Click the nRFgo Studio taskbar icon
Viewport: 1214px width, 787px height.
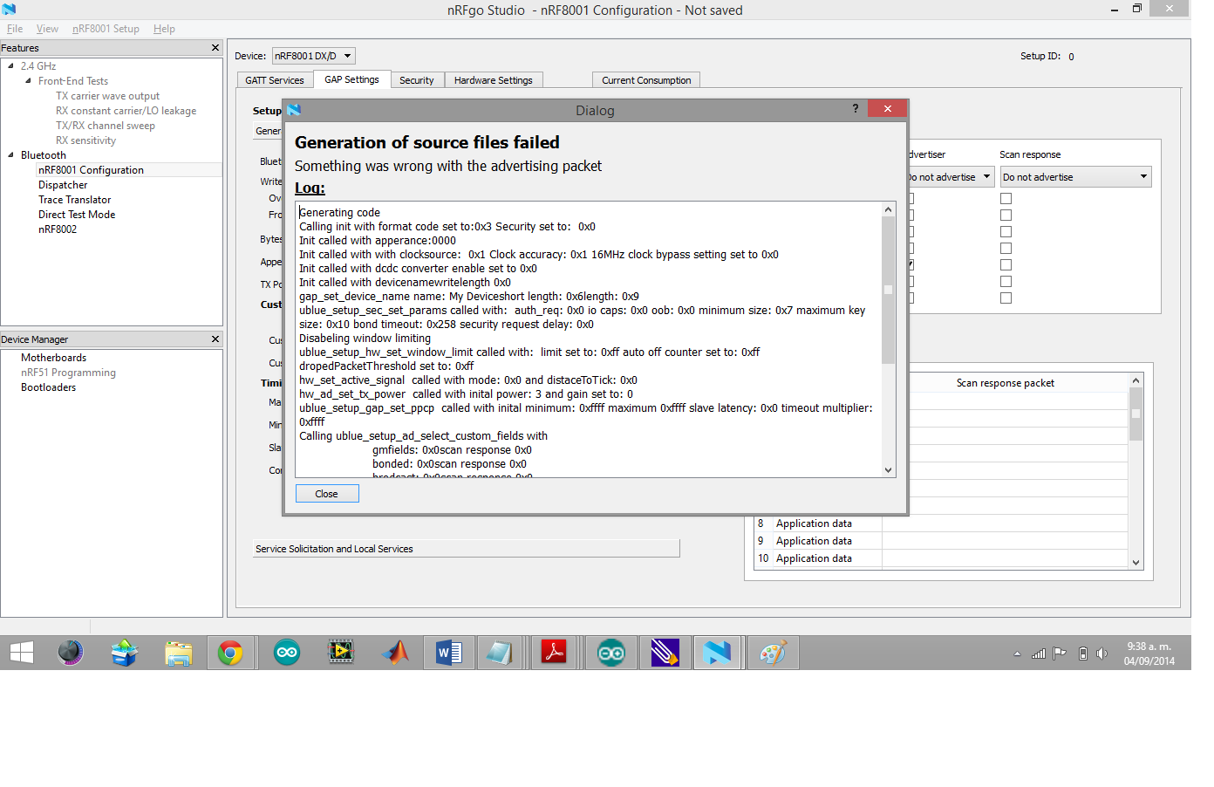[x=717, y=653]
